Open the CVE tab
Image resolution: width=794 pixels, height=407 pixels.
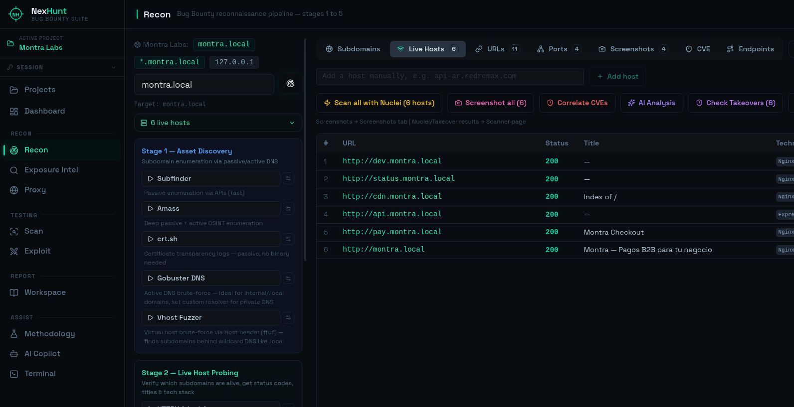(x=698, y=49)
